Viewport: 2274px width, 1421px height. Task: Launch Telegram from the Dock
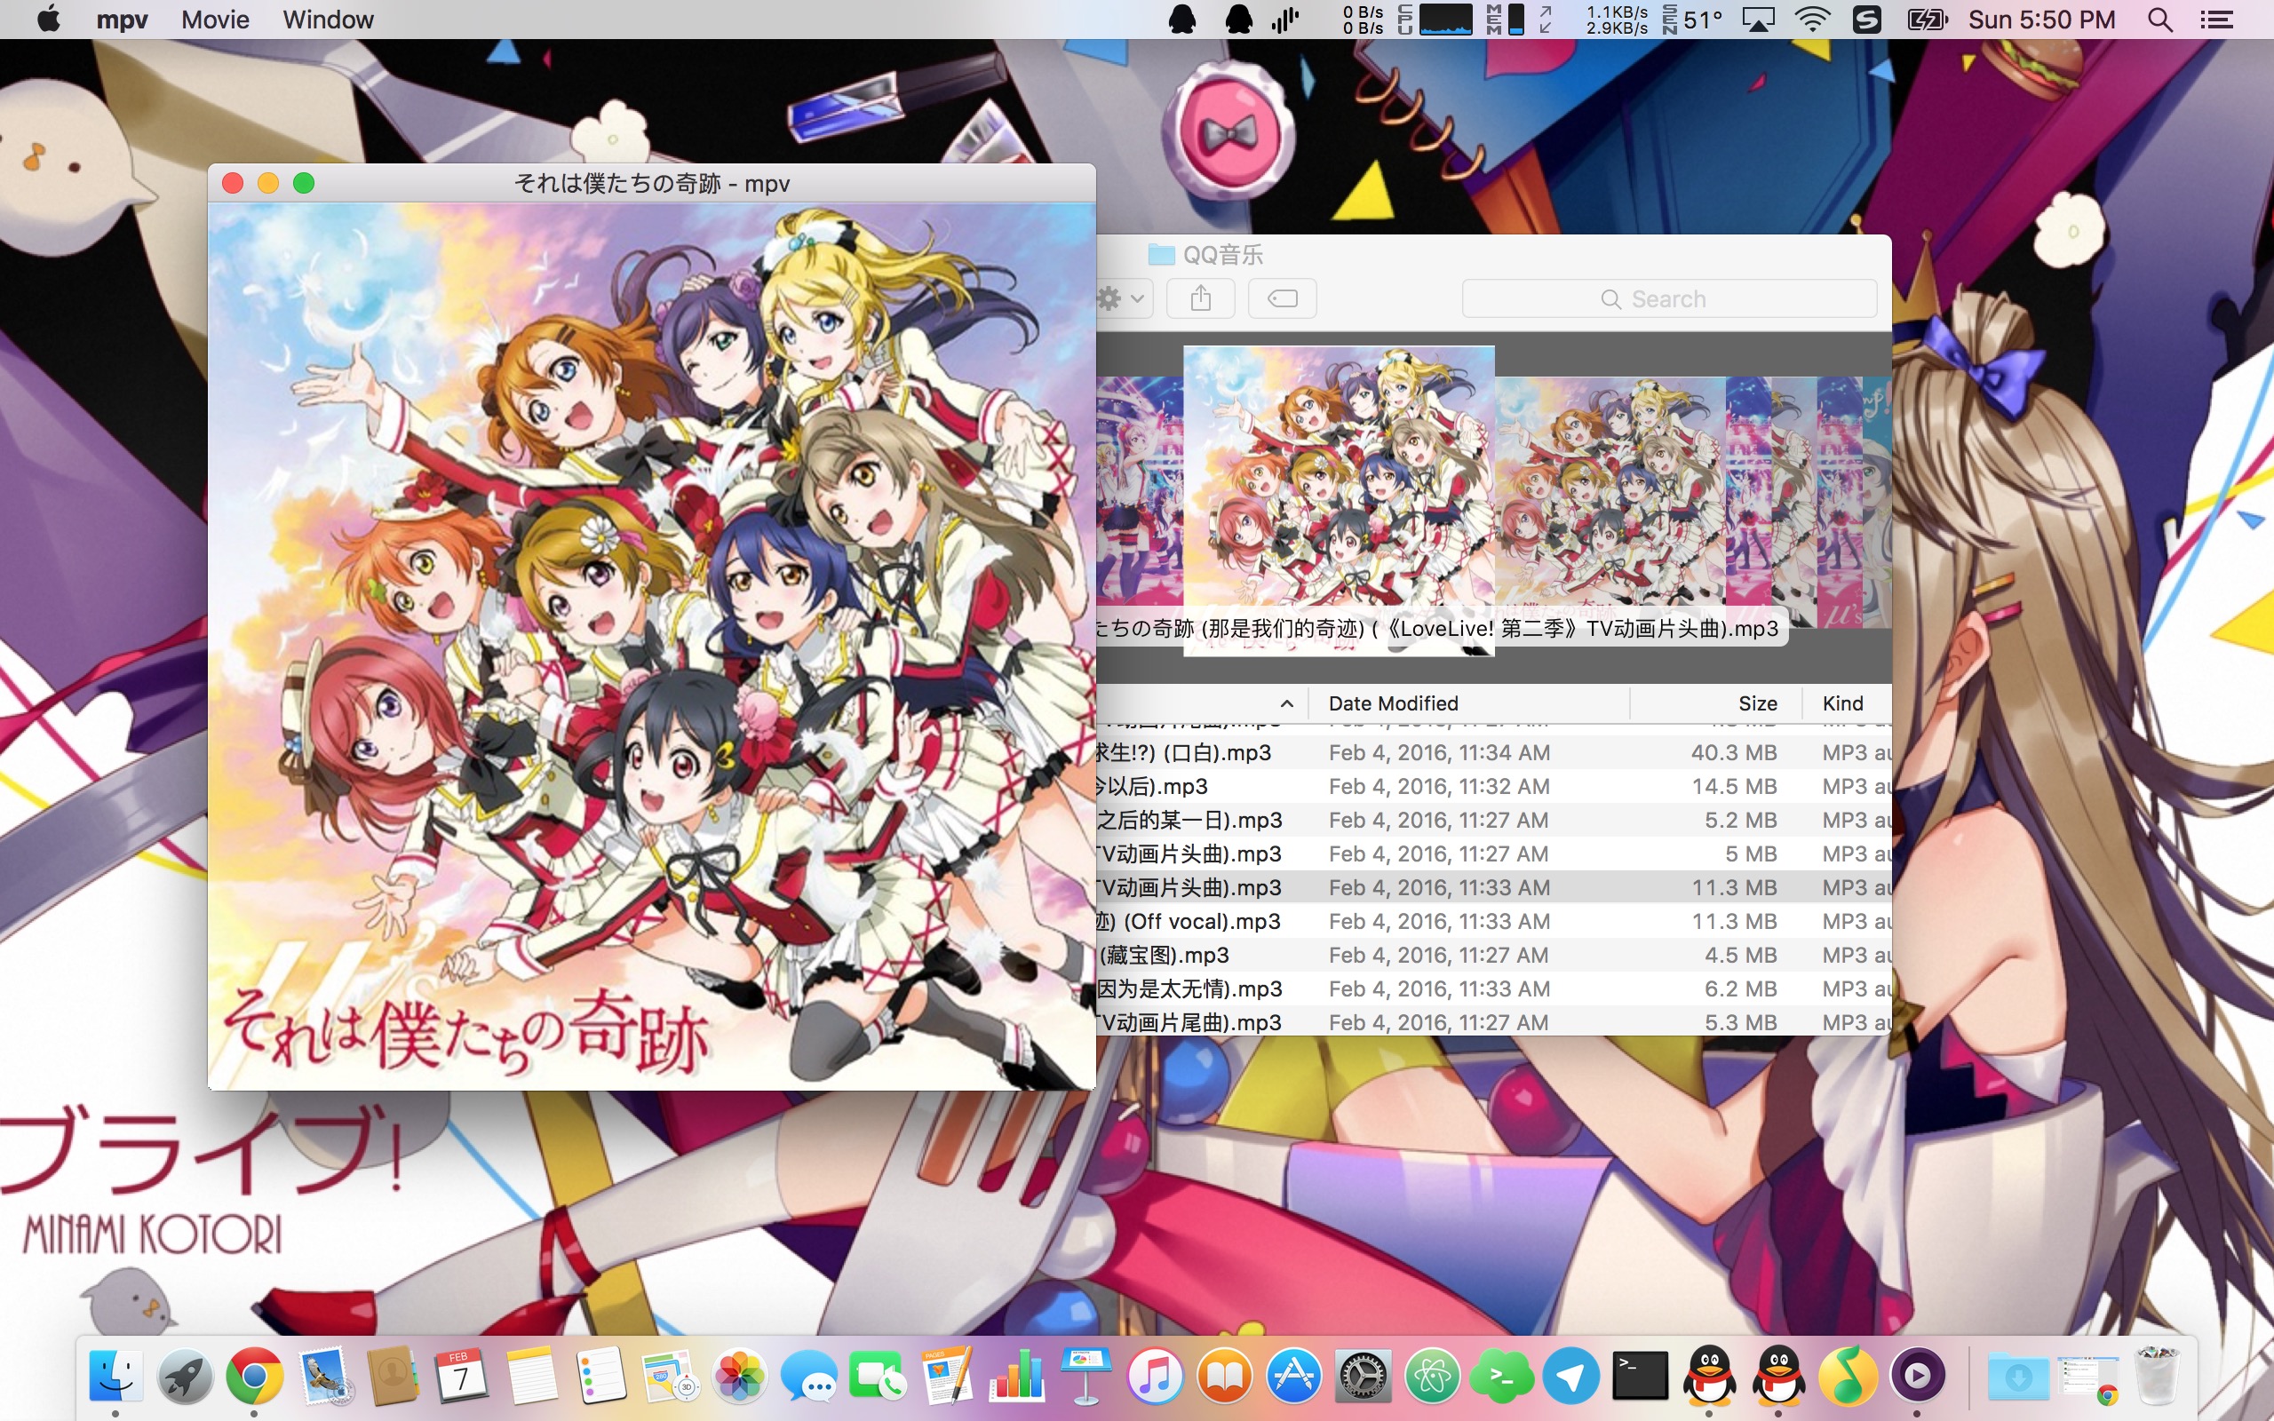(x=1570, y=1376)
